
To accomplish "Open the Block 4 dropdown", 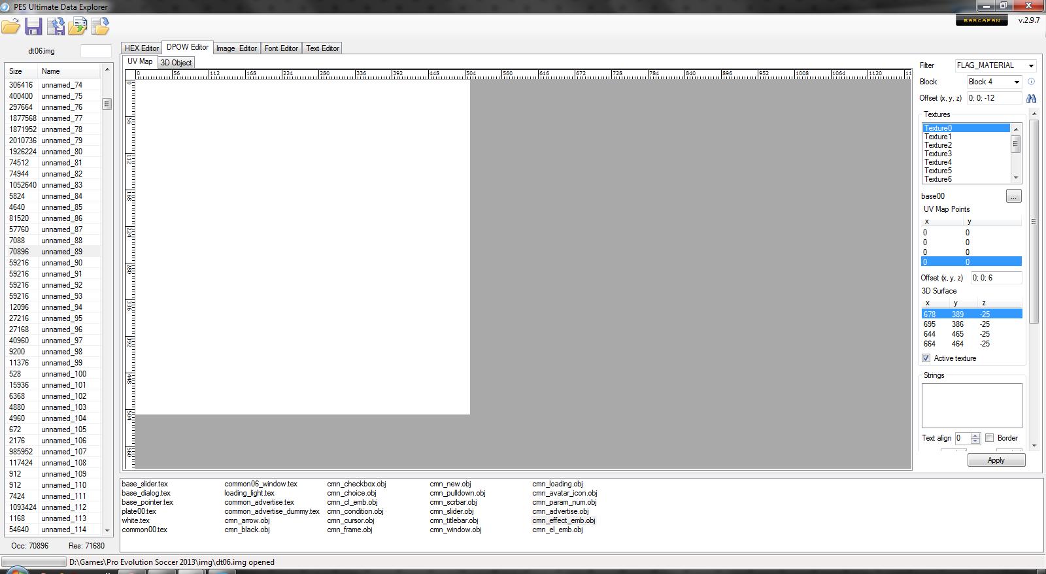I will tap(994, 82).
